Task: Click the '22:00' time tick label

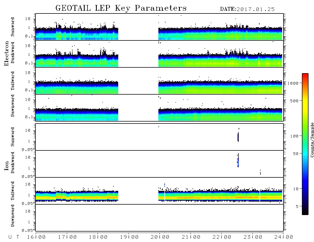Action: tap(222, 237)
